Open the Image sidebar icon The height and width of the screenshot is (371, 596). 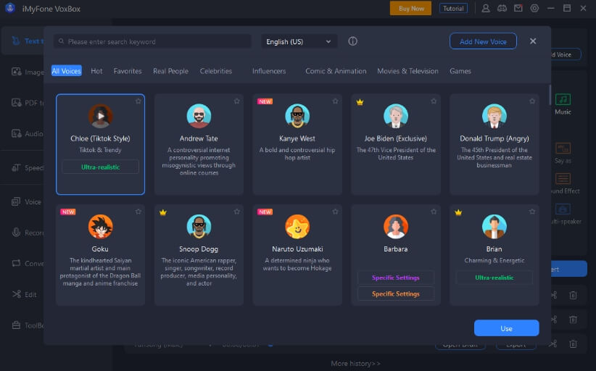click(x=17, y=72)
